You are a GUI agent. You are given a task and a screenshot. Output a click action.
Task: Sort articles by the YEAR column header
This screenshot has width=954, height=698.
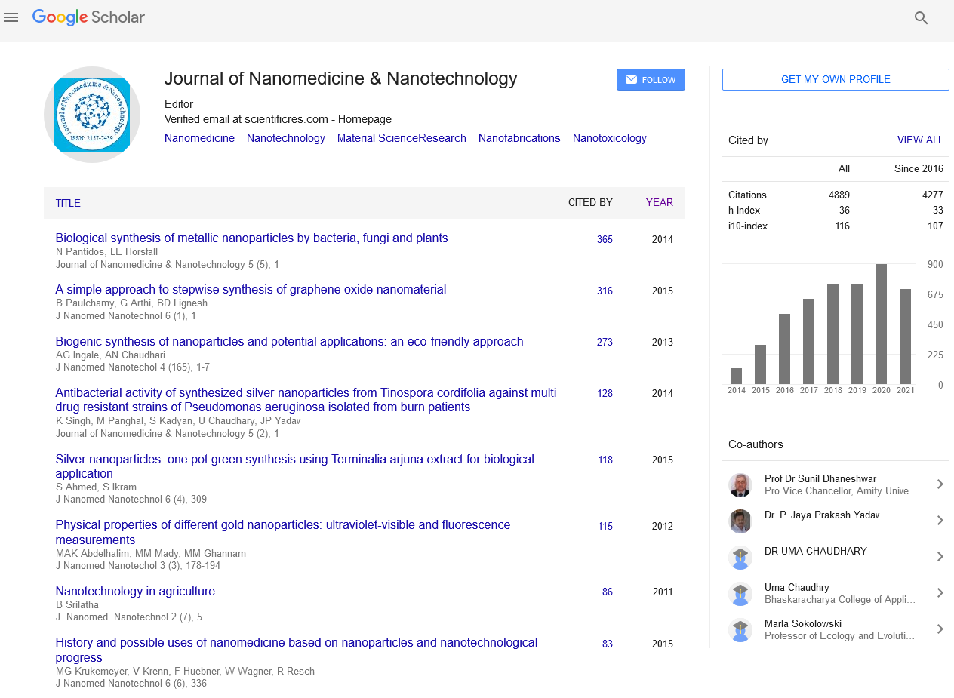point(659,203)
